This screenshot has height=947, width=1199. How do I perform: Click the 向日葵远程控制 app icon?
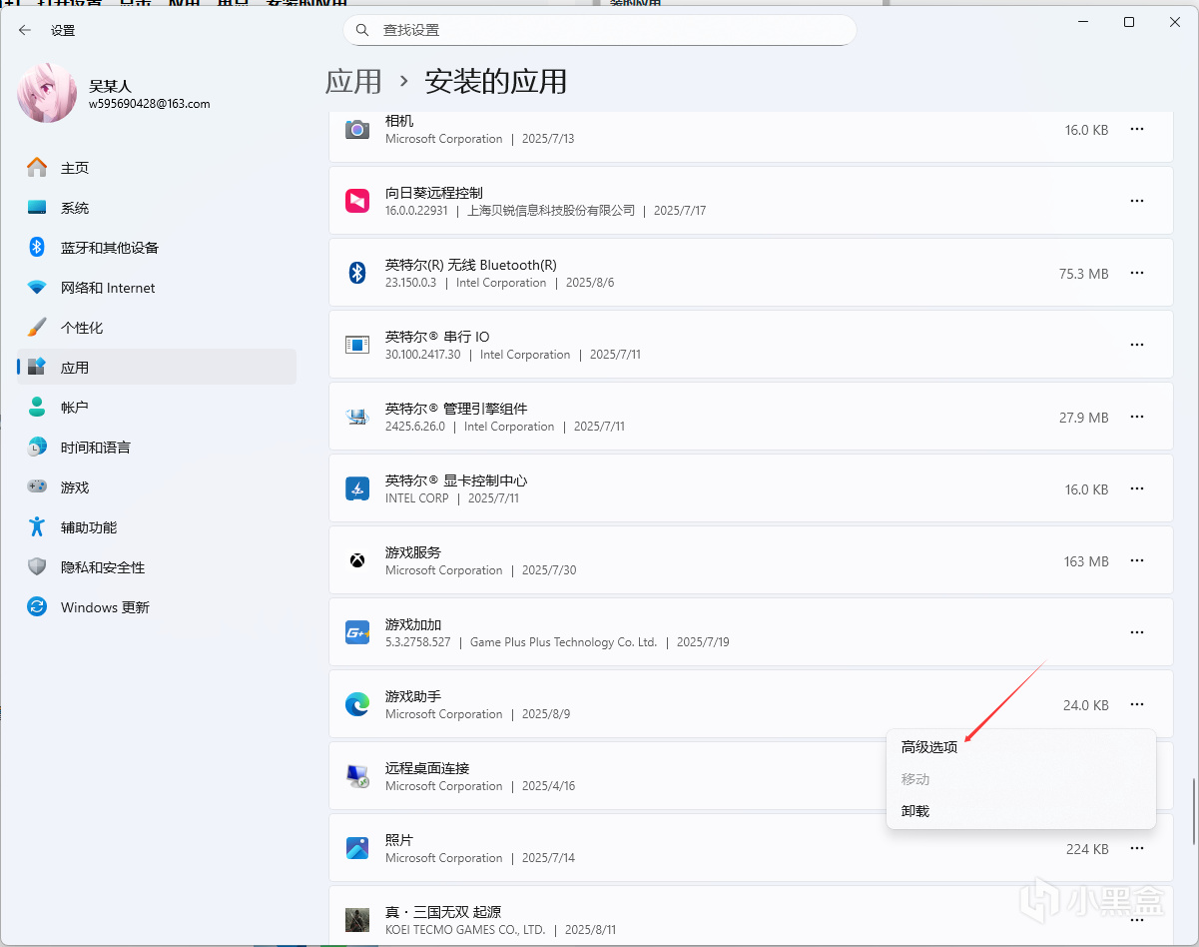coord(357,201)
